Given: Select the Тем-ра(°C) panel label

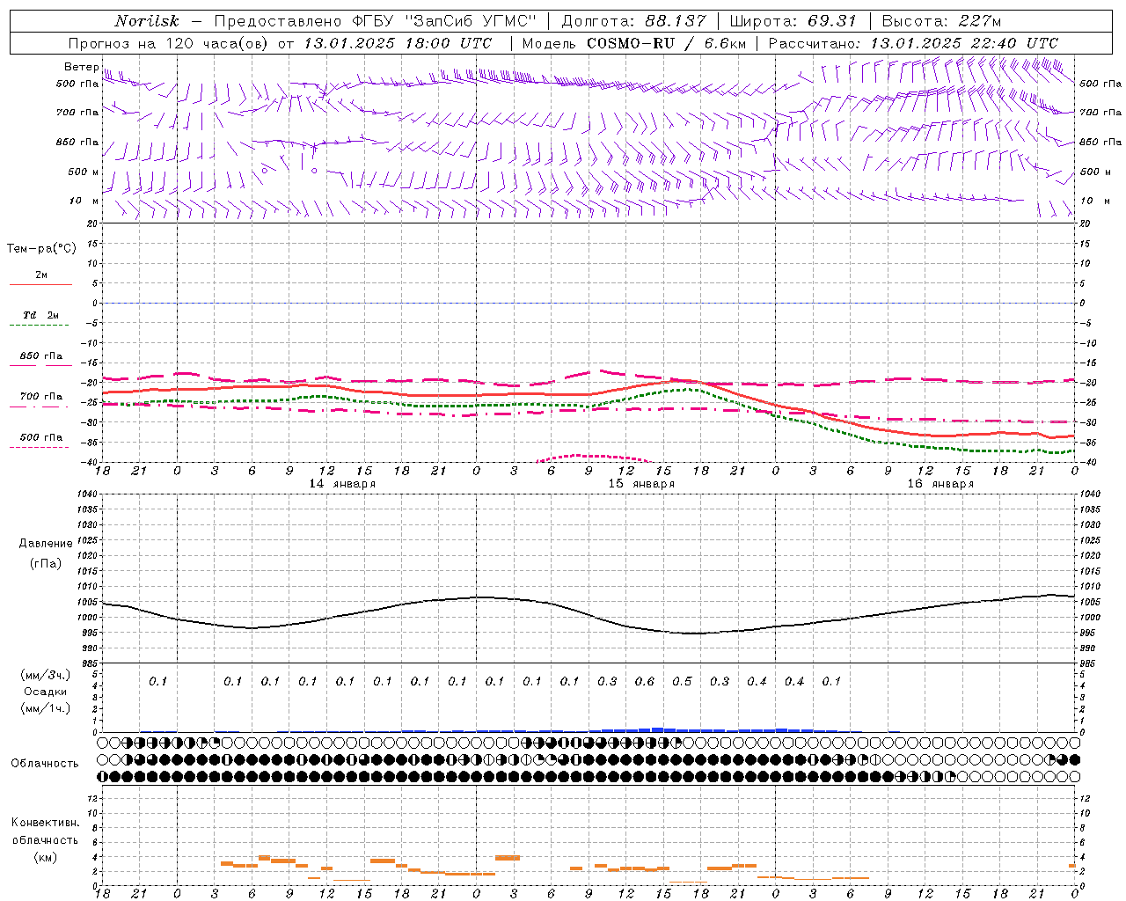Looking at the screenshot, I should (x=41, y=249).
